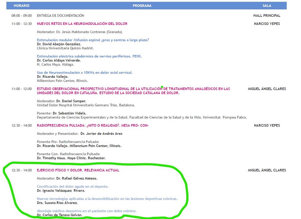Click the SALA column header
301x219 pixels.
267,6
